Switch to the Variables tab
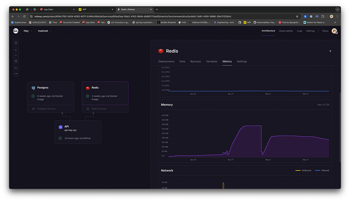 [211, 61]
